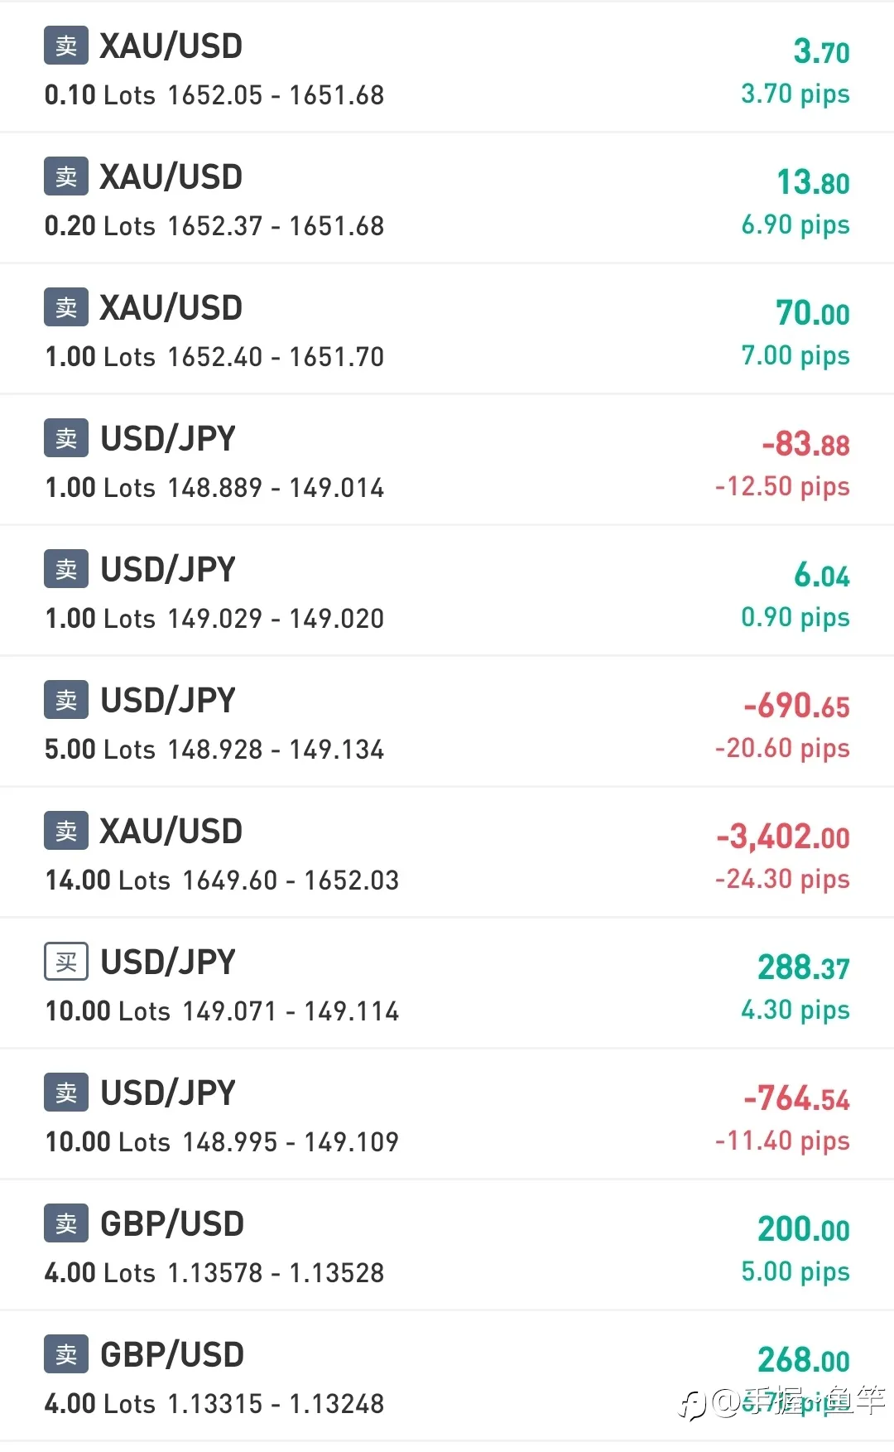Select the USD/JPY trade losing -764.54

447,1114
